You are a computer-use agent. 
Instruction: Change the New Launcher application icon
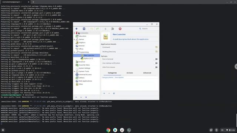coord(106,37)
